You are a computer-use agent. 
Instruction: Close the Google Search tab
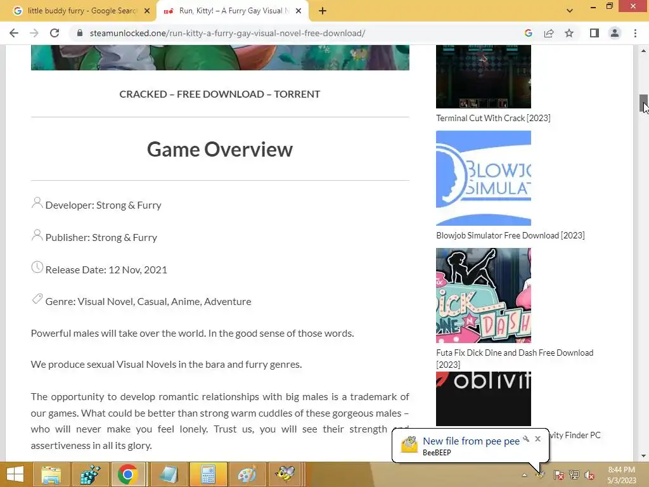147,11
